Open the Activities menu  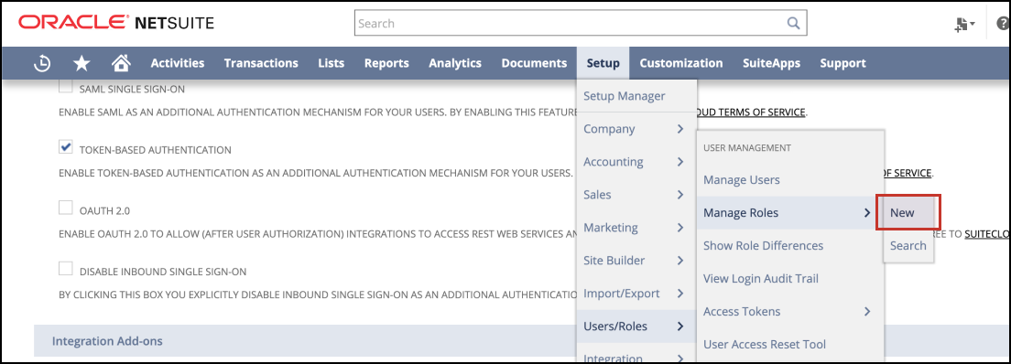coord(178,63)
